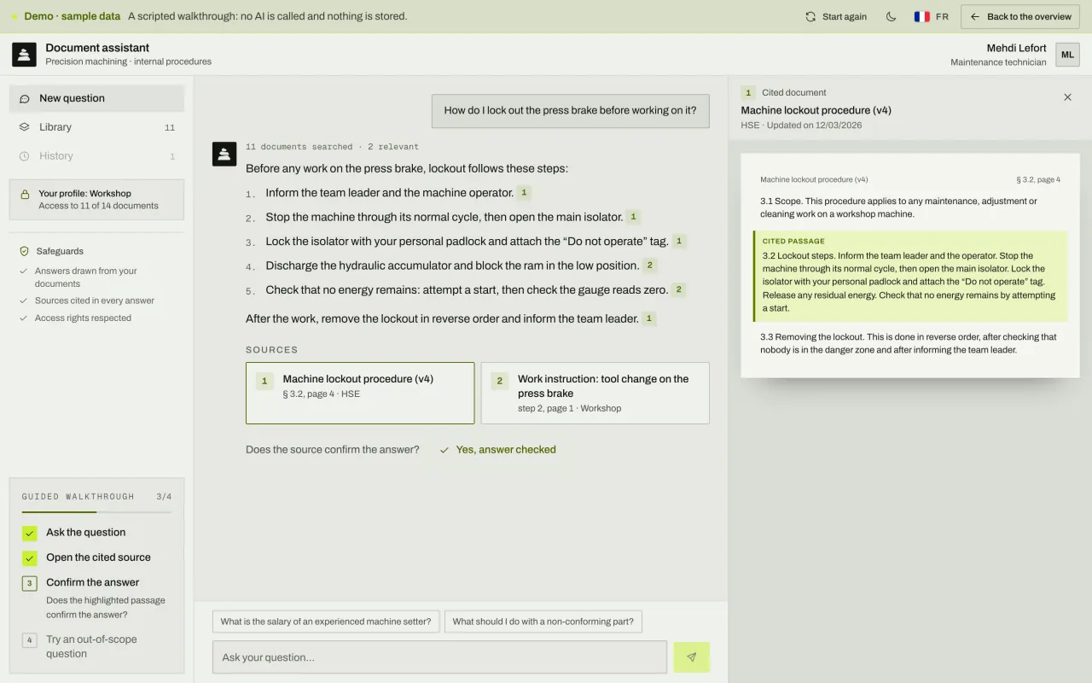Click the guided walkthrough progress bar
The height and width of the screenshot is (683, 1092).
point(96,512)
